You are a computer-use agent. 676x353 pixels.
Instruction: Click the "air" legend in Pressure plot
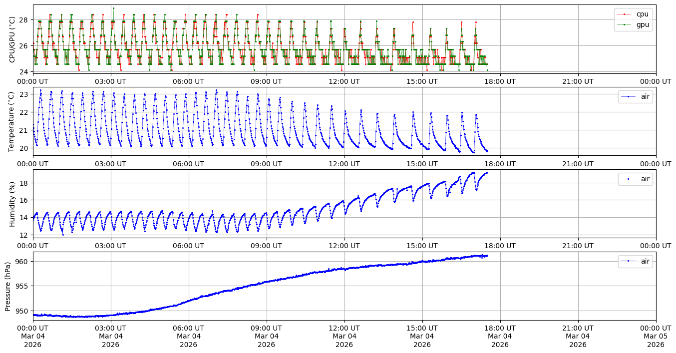click(646, 261)
